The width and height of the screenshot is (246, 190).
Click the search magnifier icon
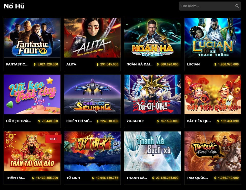[237, 6]
